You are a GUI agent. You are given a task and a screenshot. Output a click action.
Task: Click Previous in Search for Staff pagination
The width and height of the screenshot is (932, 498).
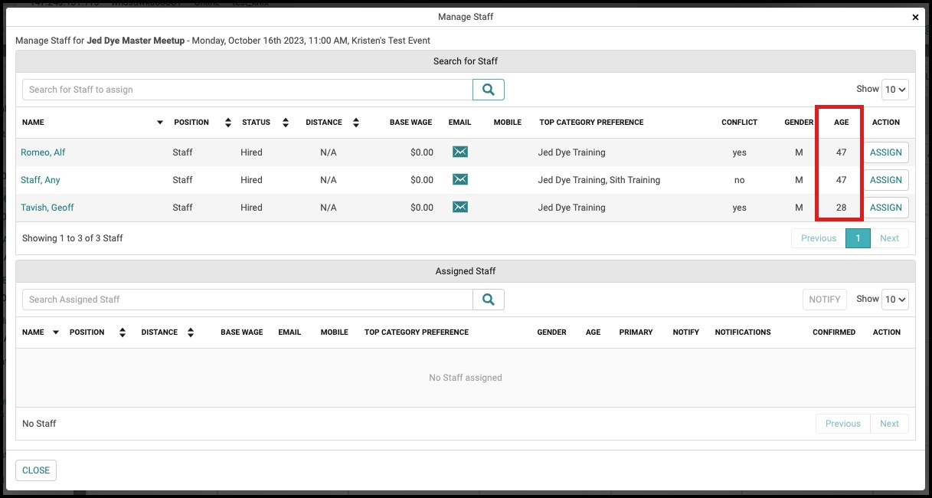tap(819, 238)
